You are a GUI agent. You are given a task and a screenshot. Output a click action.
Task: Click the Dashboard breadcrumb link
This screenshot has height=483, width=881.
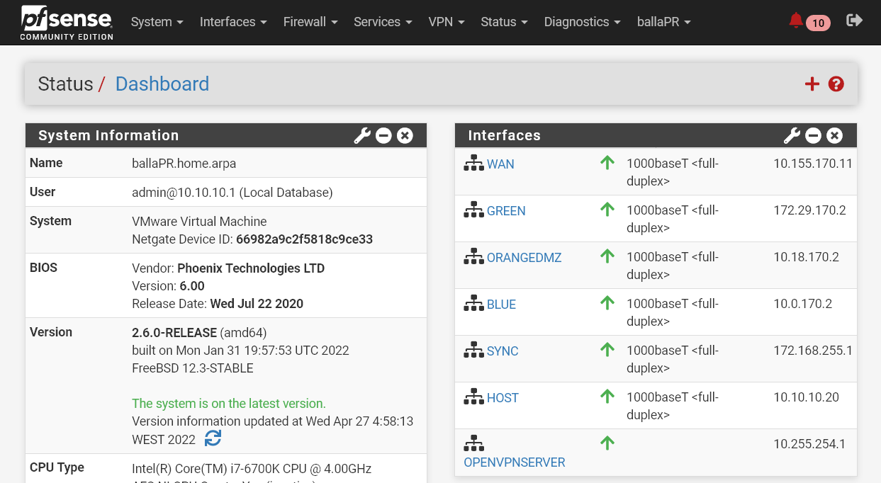coord(162,84)
